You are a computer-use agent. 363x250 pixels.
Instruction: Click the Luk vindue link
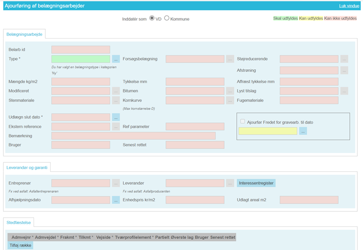pyautogui.click(x=348, y=5)
